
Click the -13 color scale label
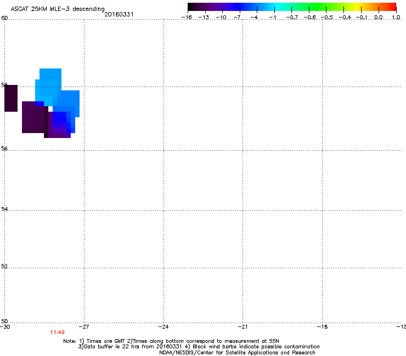click(x=204, y=18)
